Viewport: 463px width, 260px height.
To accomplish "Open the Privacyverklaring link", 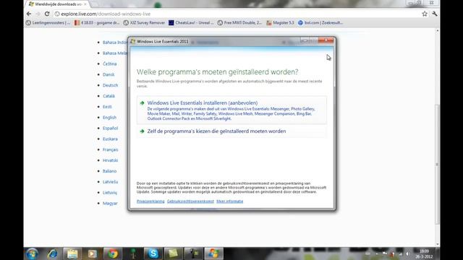I will point(150,201).
